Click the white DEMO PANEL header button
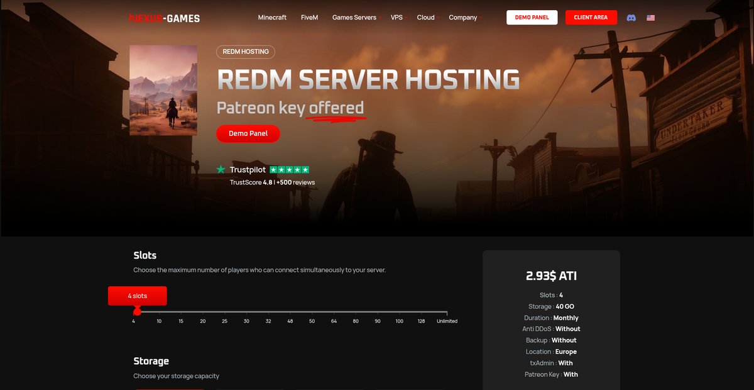Image resolution: width=754 pixels, height=390 pixels. (532, 18)
